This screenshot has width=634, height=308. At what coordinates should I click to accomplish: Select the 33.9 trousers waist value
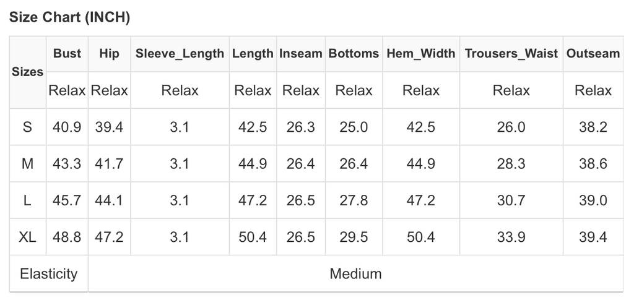tap(511, 237)
